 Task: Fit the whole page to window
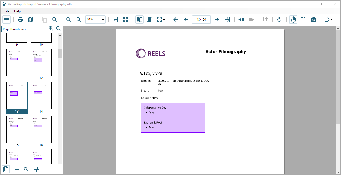[126, 20]
